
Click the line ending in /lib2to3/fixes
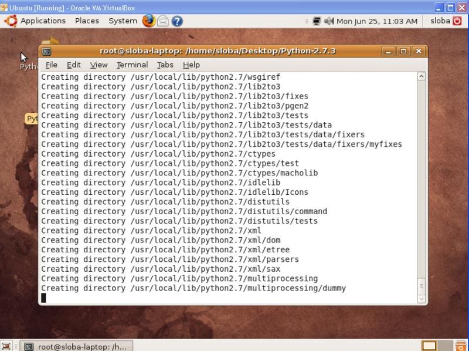pyautogui.click(x=175, y=96)
